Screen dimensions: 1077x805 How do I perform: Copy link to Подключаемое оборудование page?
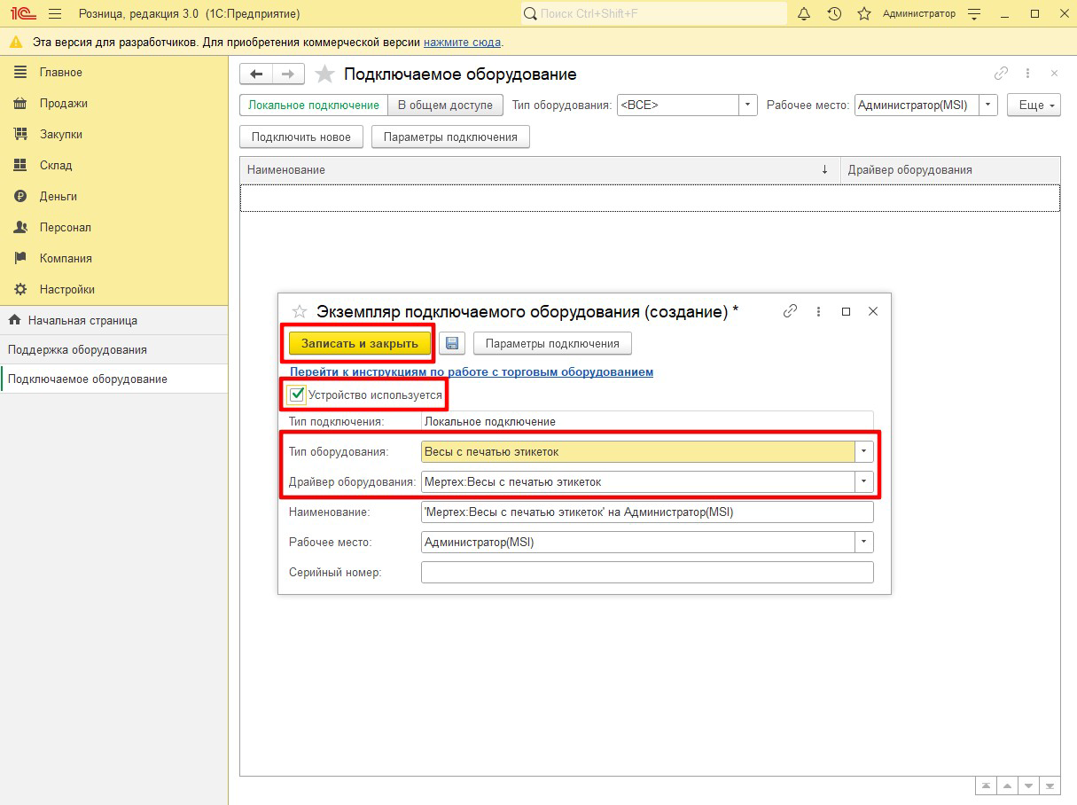coord(1002,74)
